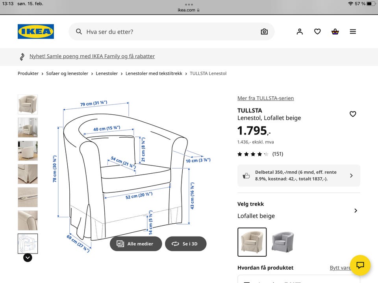The height and width of the screenshot is (283, 378).
Task: Open the hamburger menu
Action: point(353,31)
